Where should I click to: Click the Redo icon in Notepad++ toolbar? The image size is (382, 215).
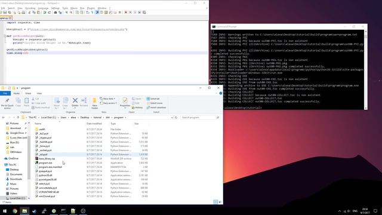pos(49,13)
